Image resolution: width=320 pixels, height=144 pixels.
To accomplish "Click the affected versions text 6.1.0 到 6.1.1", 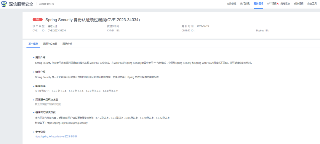I will pyautogui.click(x=42, y=91).
